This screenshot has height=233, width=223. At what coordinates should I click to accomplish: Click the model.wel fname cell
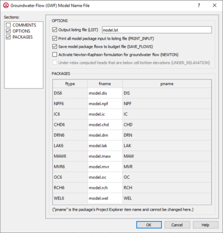point(105,198)
